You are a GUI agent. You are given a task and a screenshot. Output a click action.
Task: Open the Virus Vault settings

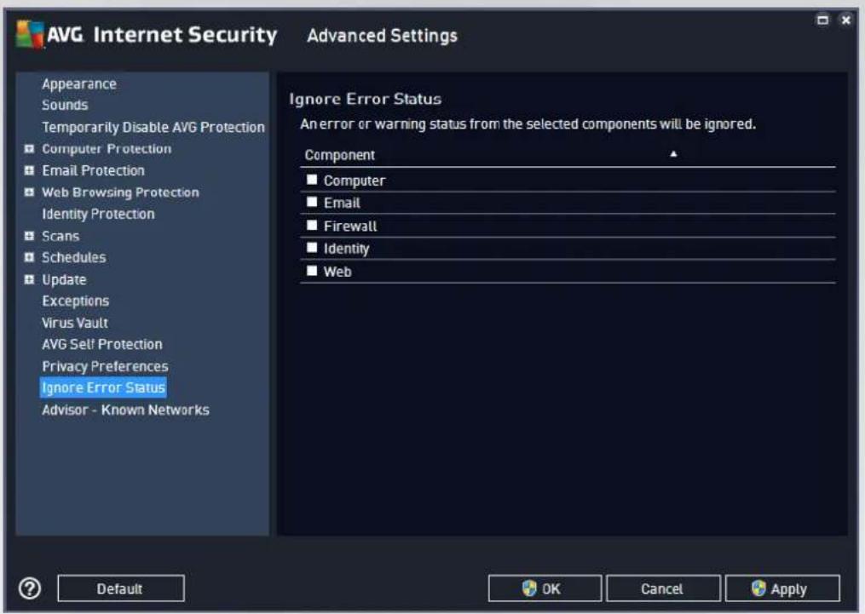coord(75,323)
